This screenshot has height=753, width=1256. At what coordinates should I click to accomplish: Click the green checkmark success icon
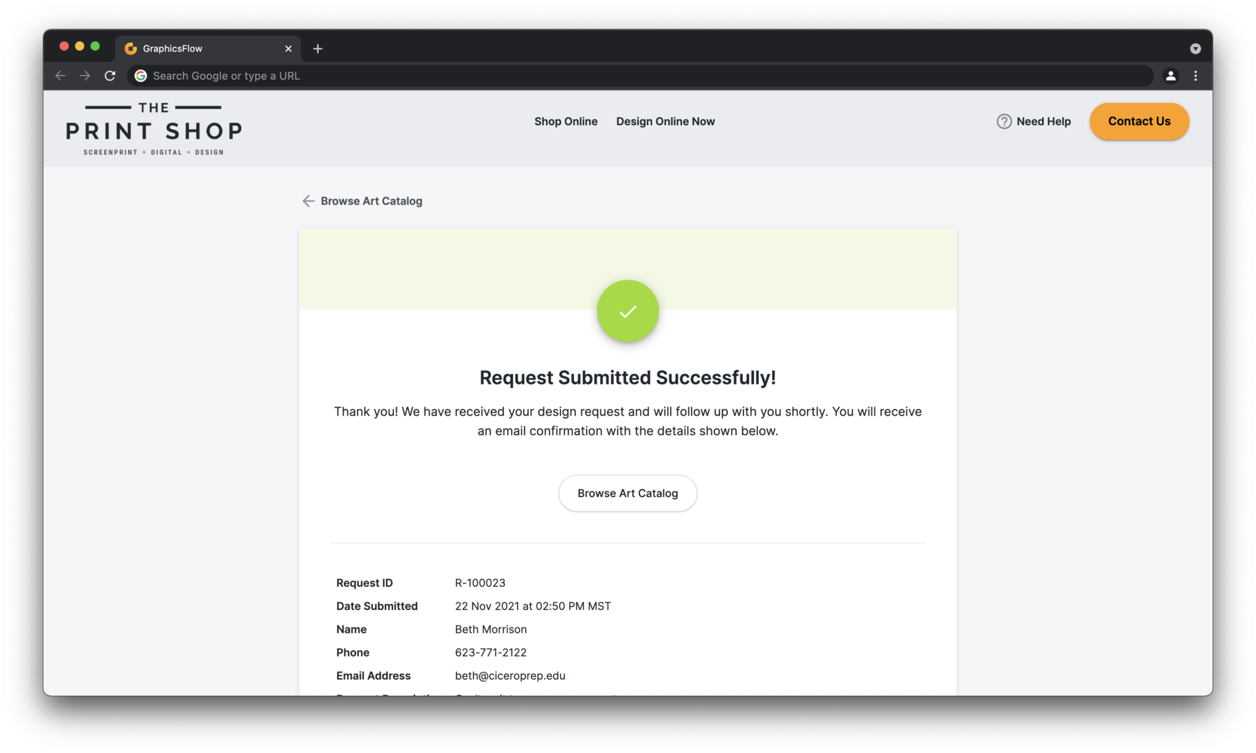coord(627,311)
